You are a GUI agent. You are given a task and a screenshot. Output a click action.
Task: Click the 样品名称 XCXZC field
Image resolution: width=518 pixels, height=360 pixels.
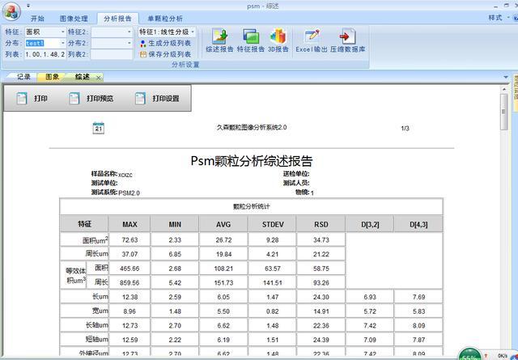click(x=112, y=174)
